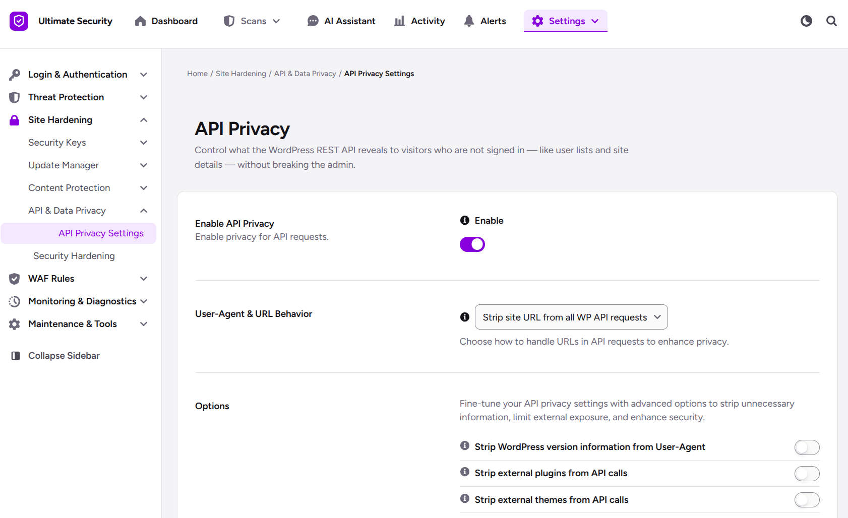This screenshot has height=518, width=848.
Task: Click the Dashboard home icon
Action: (x=140, y=21)
